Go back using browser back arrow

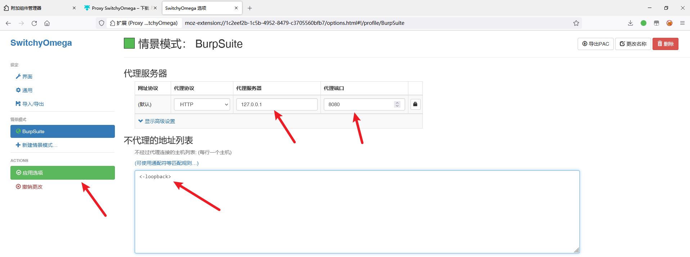[x=8, y=23]
